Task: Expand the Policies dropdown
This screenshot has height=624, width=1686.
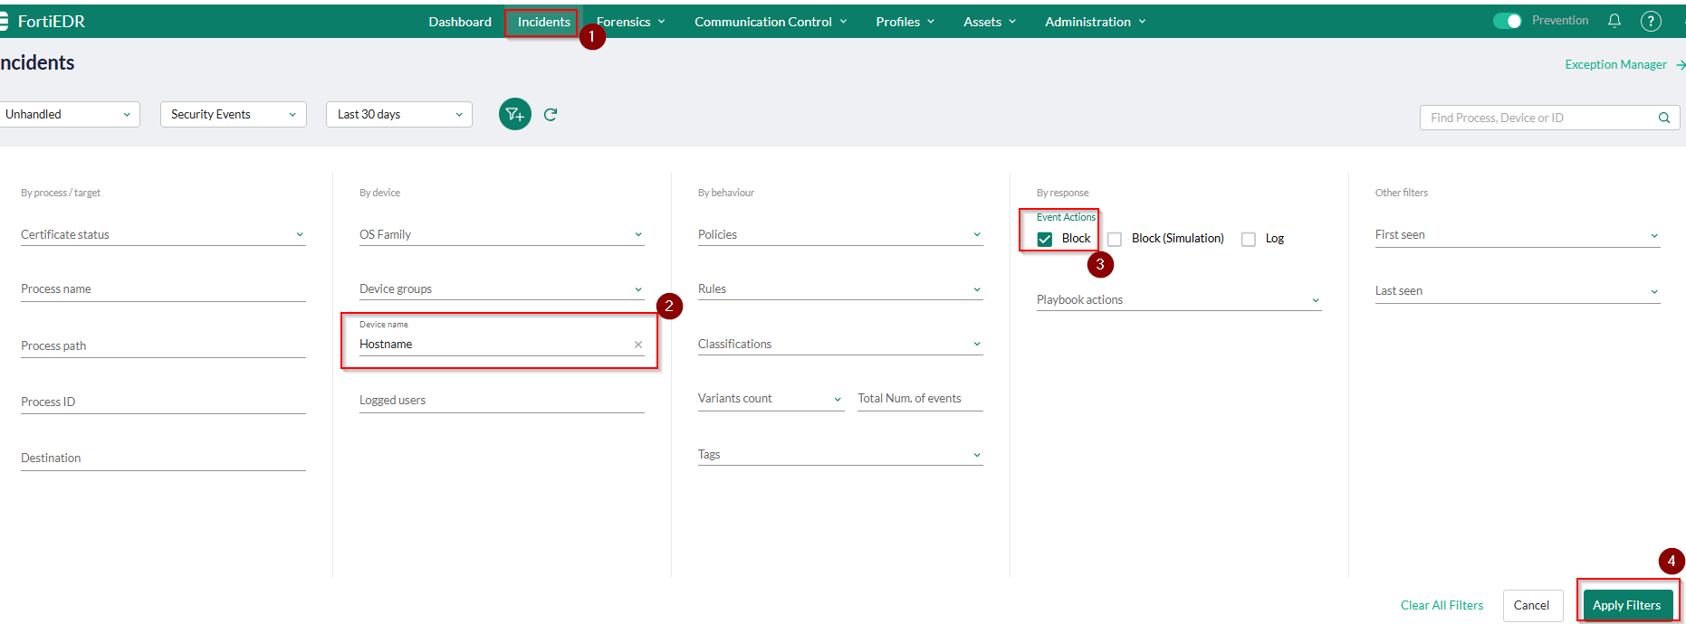Action: point(840,234)
